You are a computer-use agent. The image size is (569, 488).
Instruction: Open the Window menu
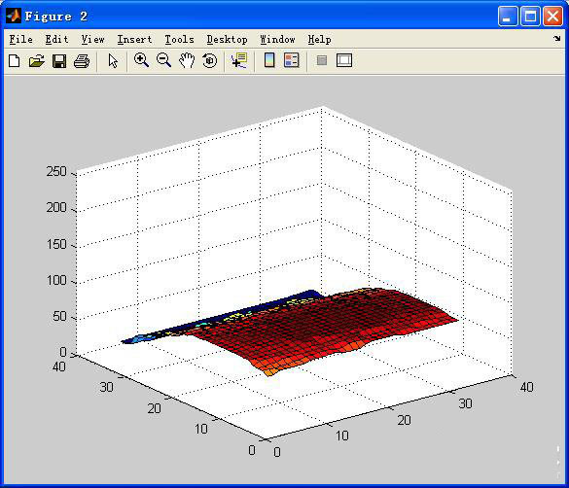(x=277, y=39)
